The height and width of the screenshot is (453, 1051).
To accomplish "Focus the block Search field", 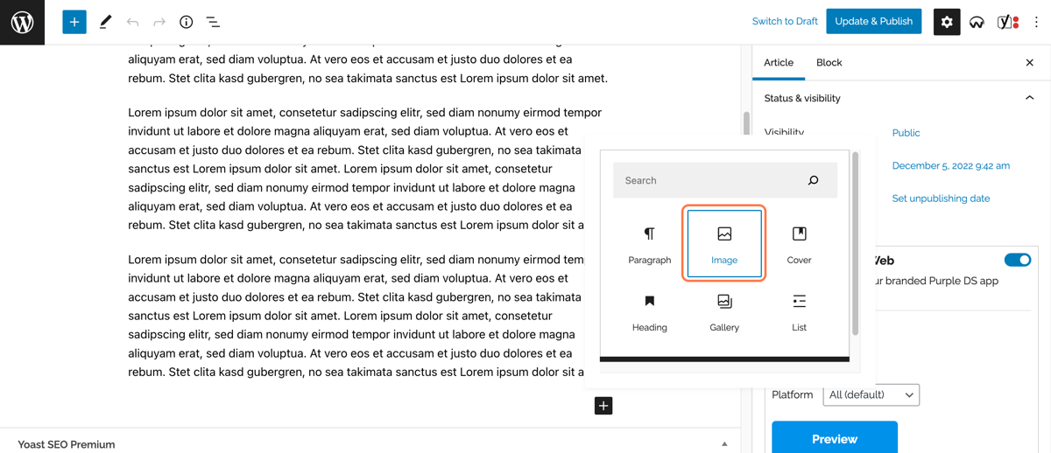I will click(x=725, y=180).
